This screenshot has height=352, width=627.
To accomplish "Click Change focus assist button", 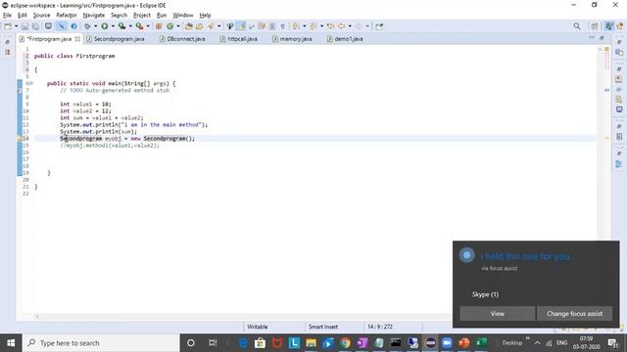I will (575, 314).
